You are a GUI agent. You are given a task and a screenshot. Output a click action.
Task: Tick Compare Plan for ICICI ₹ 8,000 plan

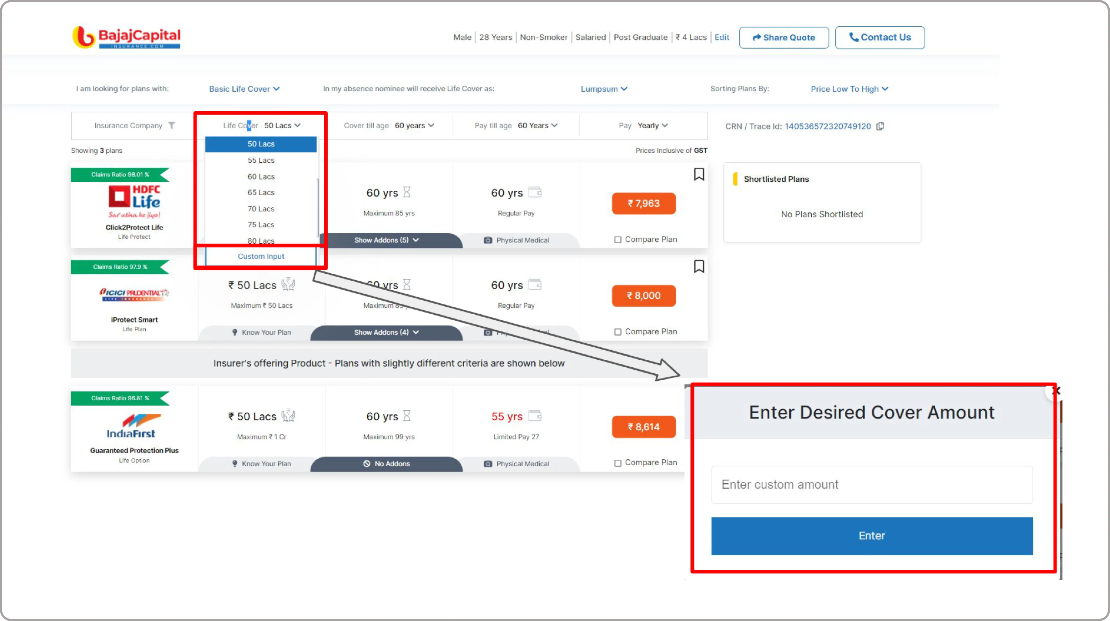tap(617, 332)
